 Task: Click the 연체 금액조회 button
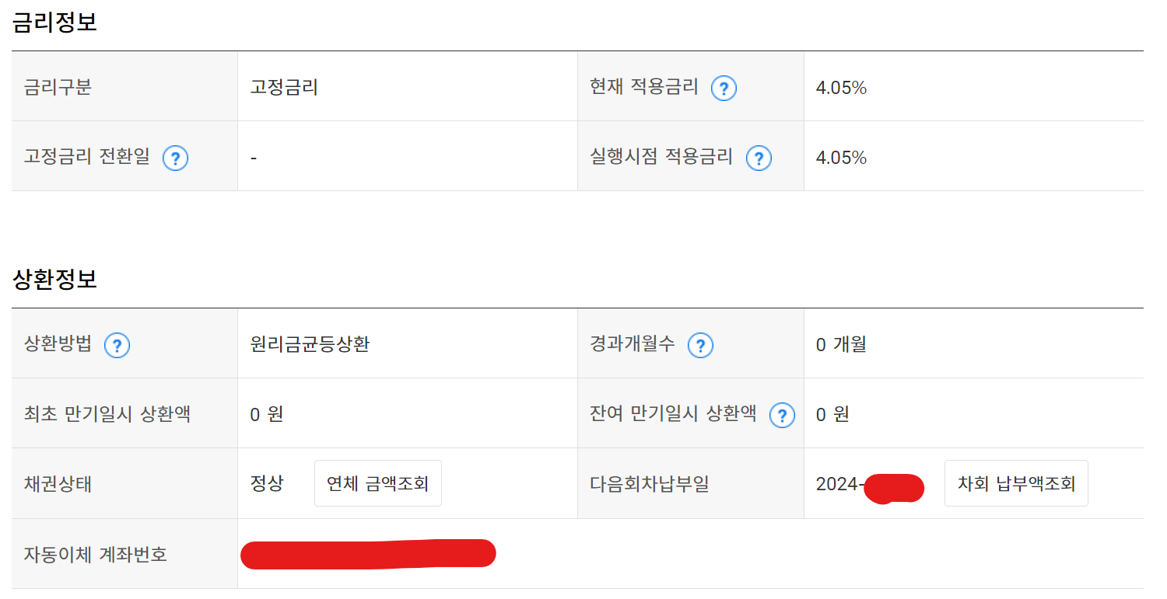(x=377, y=484)
